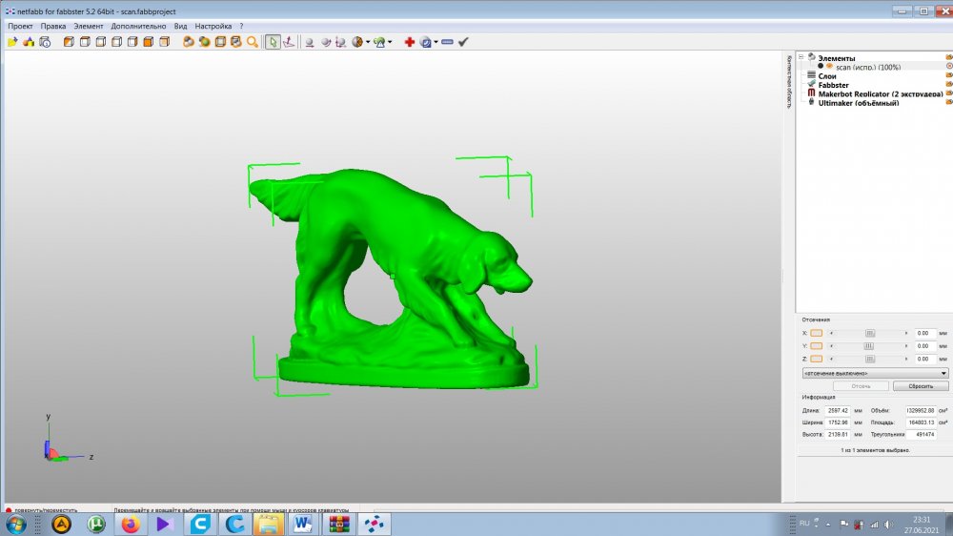This screenshot has width=953, height=536.
Task: Apply with the black checkmark icon
Action: pos(463,42)
